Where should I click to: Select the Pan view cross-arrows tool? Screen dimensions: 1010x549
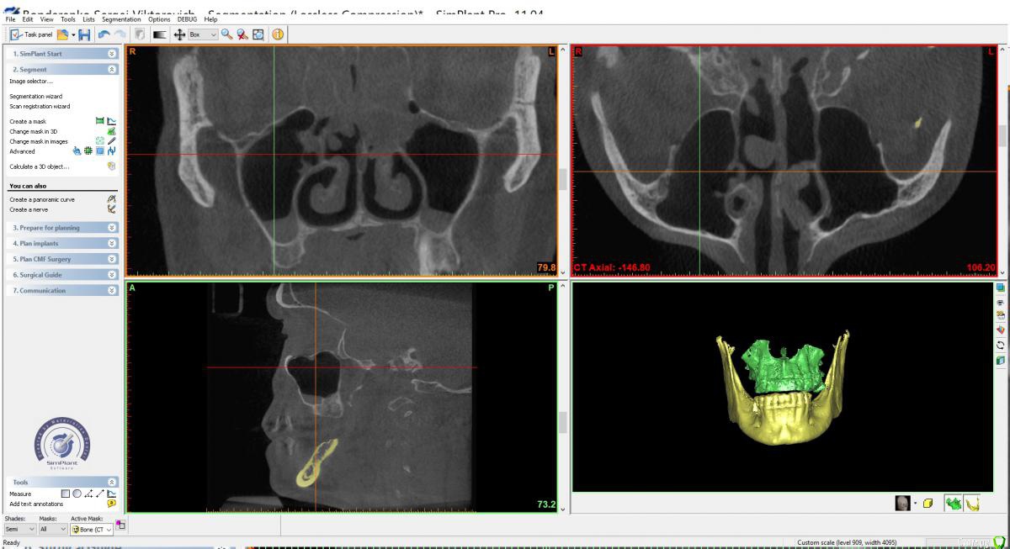(x=180, y=34)
